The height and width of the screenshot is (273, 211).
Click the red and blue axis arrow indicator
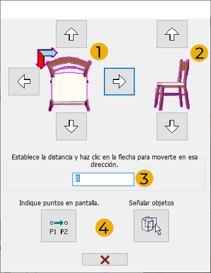[46, 58]
